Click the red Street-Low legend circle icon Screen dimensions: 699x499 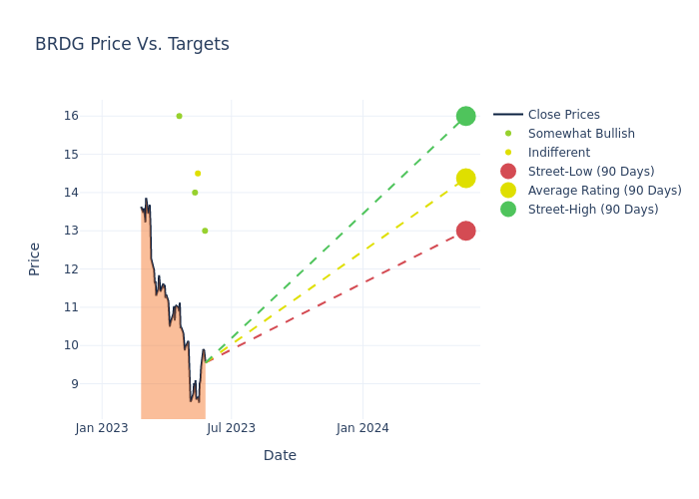[508, 172]
